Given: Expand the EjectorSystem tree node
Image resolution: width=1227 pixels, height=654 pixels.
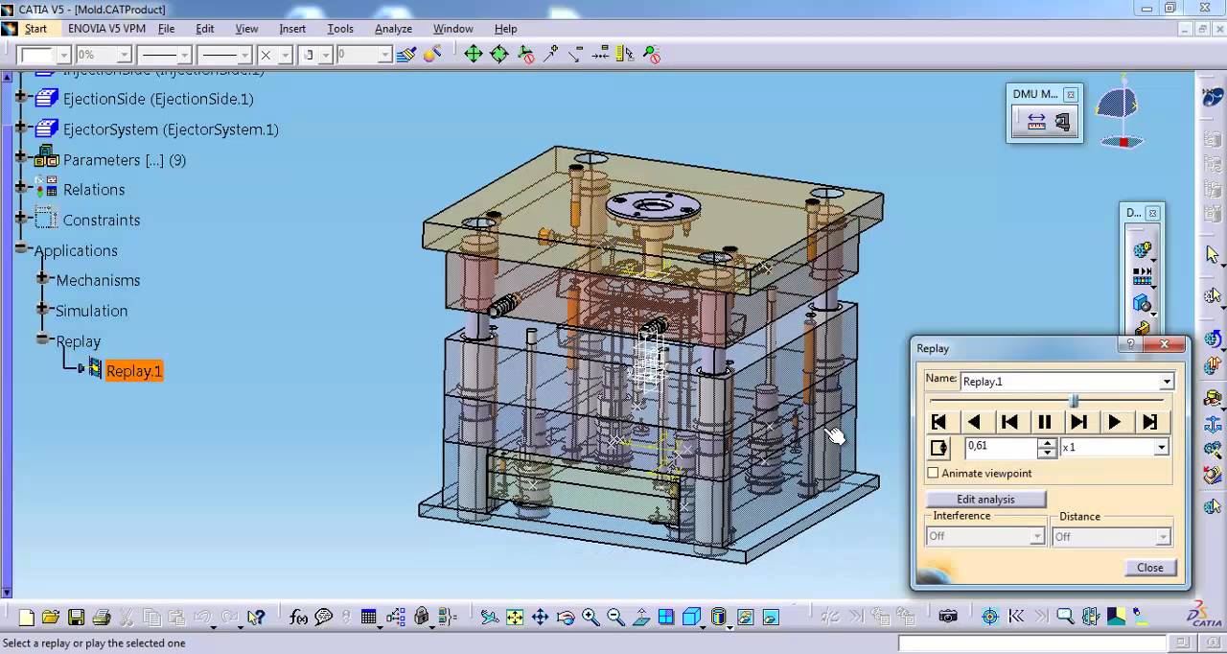Looking at the screenshot, I should coord(21,128).
